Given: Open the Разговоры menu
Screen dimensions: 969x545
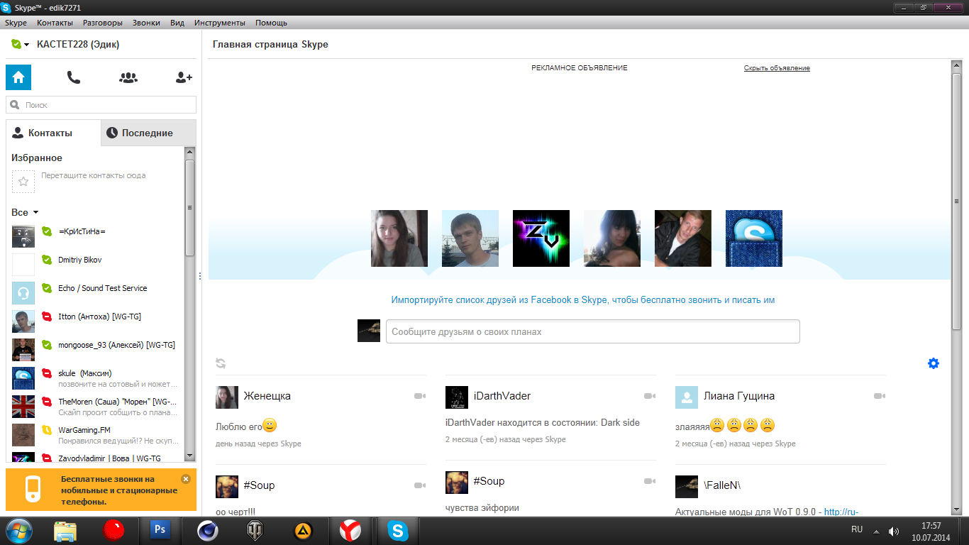Looking at the screenshot, I should click(x=102, y=23).
